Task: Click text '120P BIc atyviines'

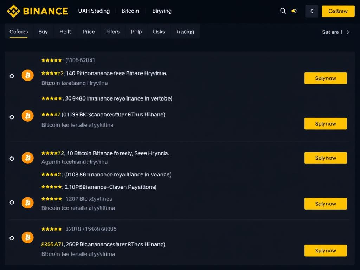Action: point(89,199)
